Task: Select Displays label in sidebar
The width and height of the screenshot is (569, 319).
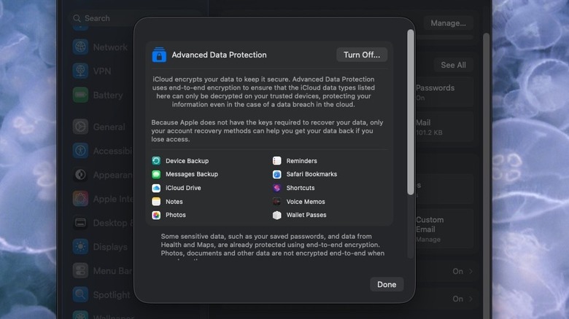Action: tap(110, 246)
